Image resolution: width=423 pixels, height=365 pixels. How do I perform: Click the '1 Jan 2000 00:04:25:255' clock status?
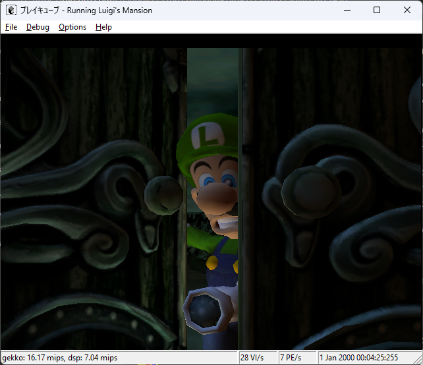(358, 358)
